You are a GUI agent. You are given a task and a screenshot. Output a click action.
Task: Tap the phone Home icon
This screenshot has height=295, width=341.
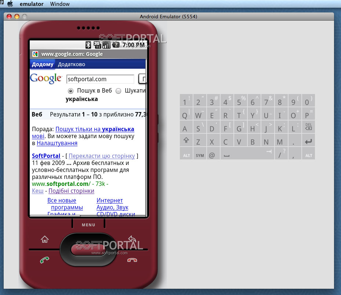point(44,239)
